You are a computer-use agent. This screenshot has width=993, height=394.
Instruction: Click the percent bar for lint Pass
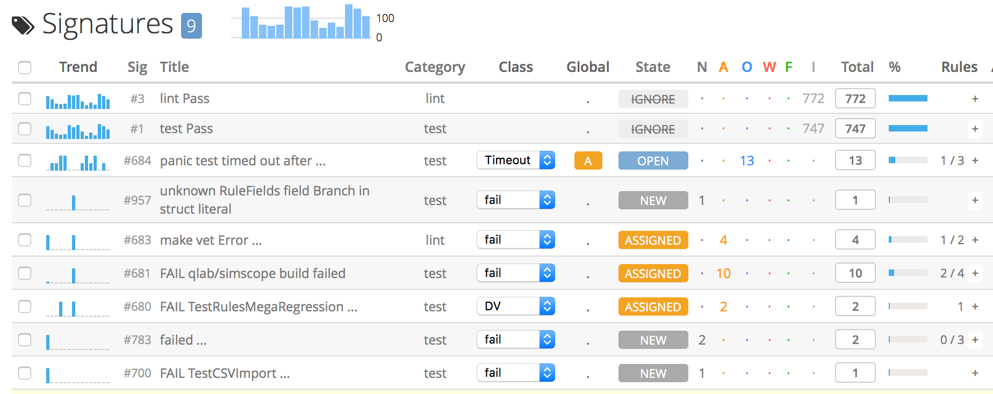coord(908,99)
